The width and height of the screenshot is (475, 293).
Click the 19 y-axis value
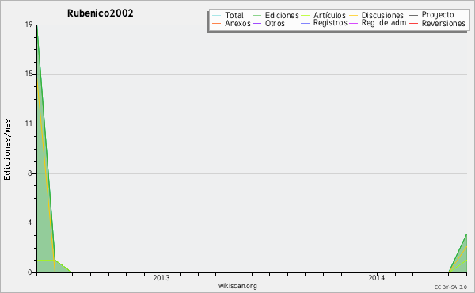click(x=28, y=25)
